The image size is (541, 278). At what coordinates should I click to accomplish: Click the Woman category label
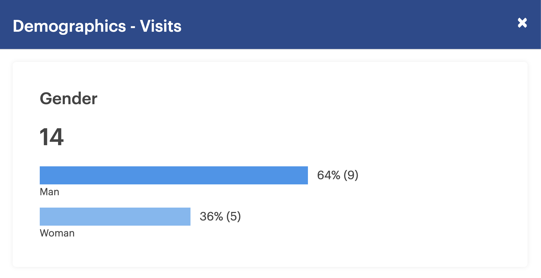pos(57,233)
